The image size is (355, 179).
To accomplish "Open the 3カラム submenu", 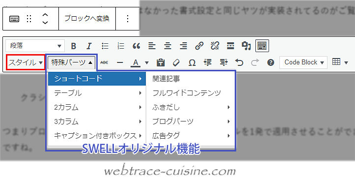I will [97, 121].
